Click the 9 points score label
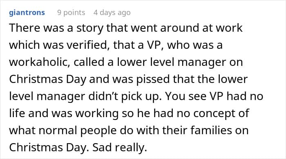Viewport: 286px width, 159px height. (71, 13)
